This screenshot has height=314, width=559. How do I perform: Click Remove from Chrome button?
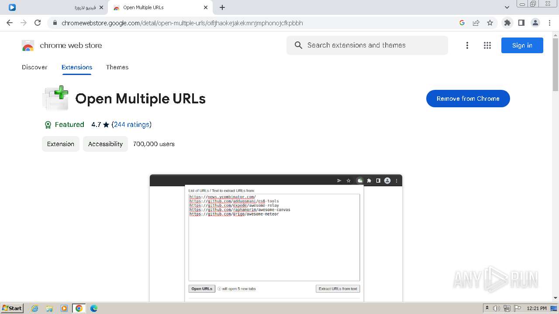[468, 99]
